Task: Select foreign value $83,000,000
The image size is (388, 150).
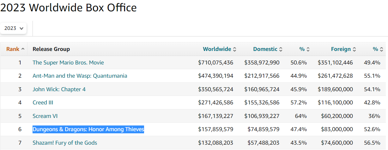Action: pyautogui.click(x=337, y=129)
